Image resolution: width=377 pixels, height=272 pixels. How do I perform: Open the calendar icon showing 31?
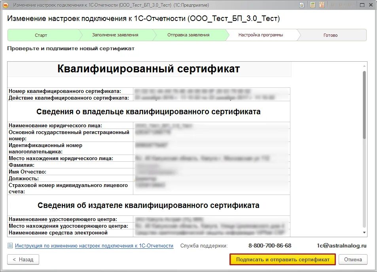pyautogui.click(x=322, y=5)
